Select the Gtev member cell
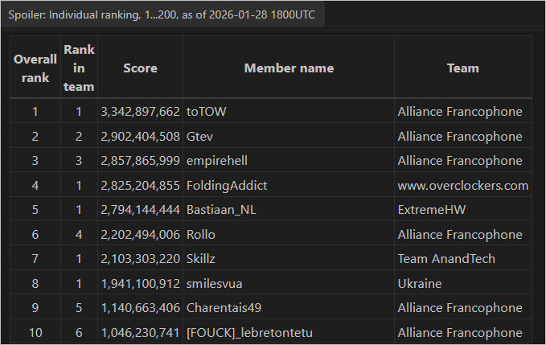Screen dimensions: 546x345 (200, 136)
